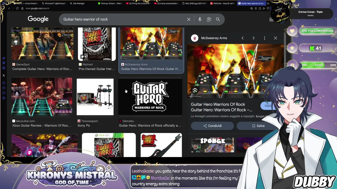Open Walmart Guitar Hero box art image
The image size is (337, 189).
[x=97, y=44]
